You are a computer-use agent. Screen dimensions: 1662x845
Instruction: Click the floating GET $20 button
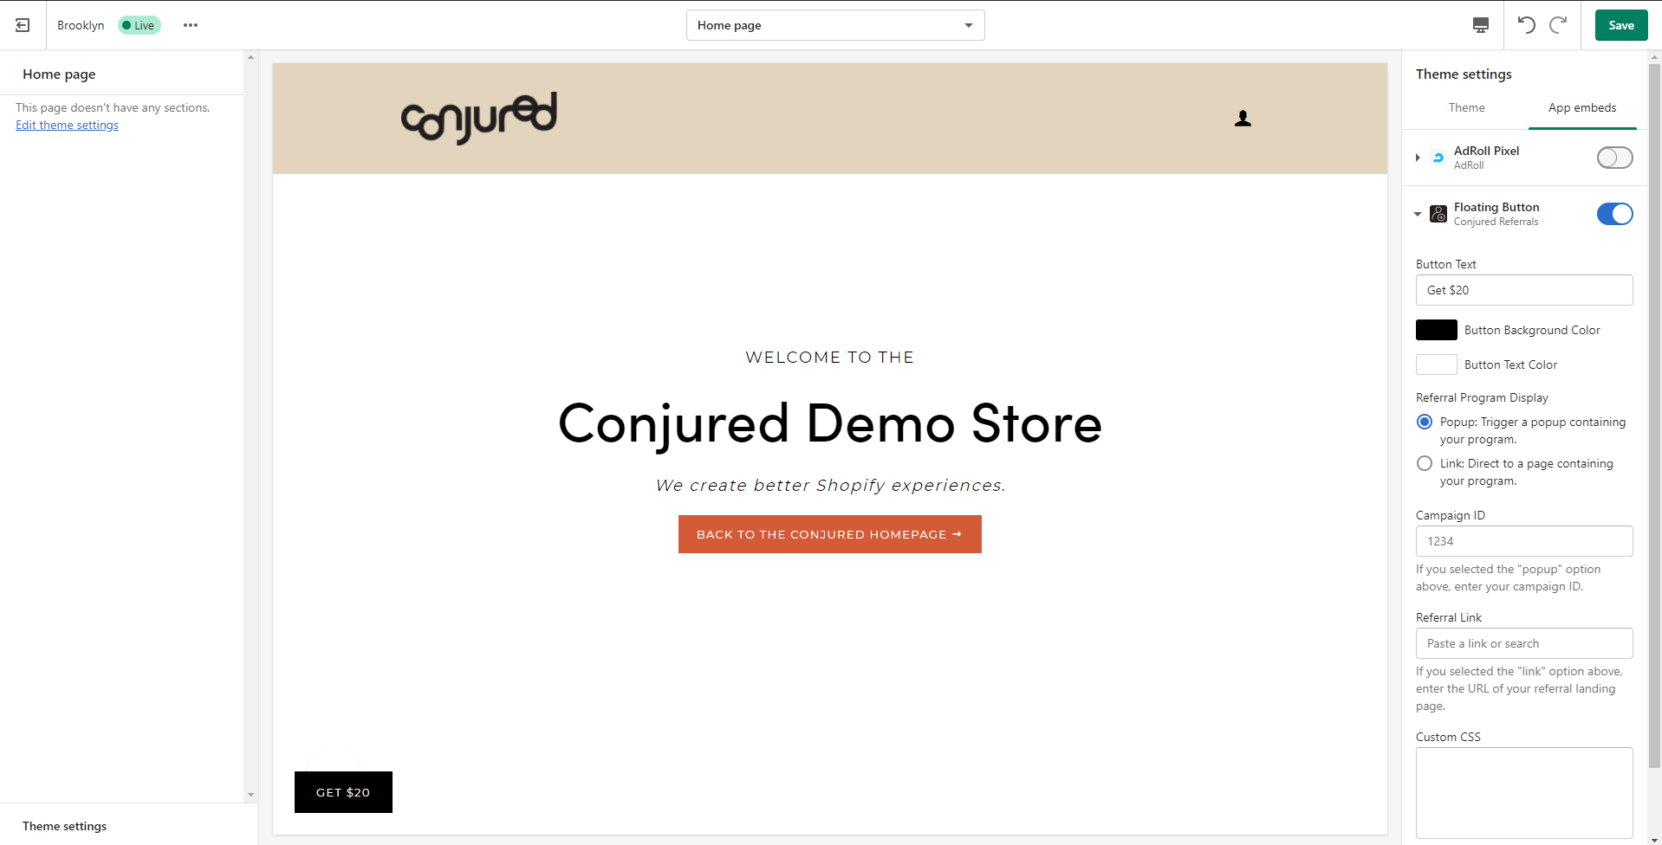(x=343, y=792)
